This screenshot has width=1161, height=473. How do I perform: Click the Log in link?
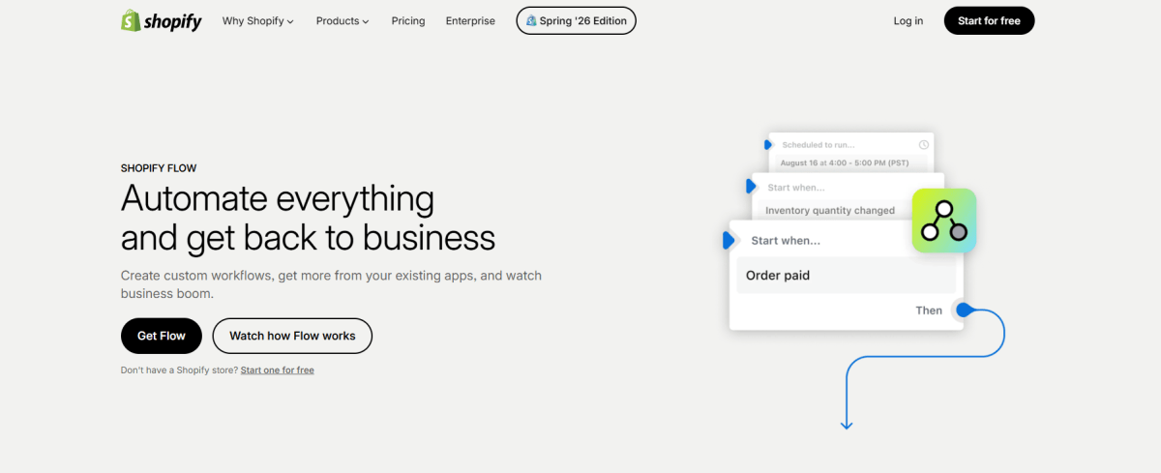tap(908, 21)
